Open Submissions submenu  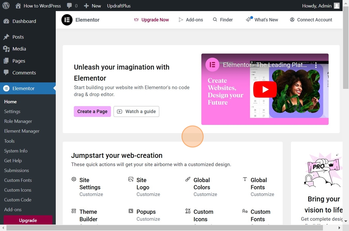tap(17, 170)
